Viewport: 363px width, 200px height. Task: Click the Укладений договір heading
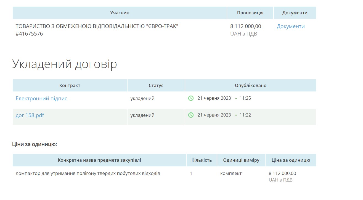(x=65, y=64)
